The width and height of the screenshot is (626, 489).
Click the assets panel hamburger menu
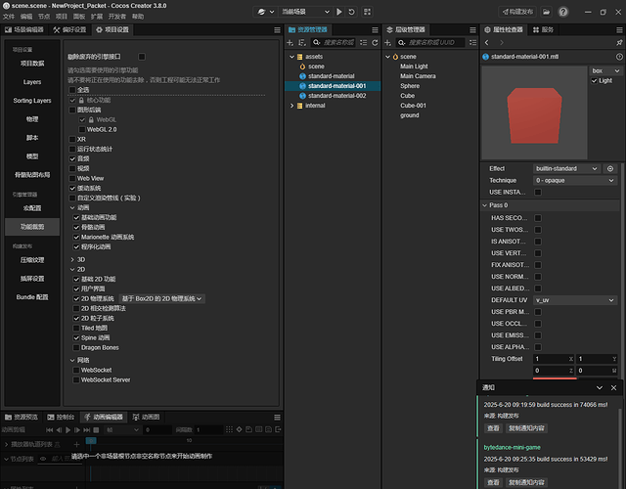(x=375, y=30)
